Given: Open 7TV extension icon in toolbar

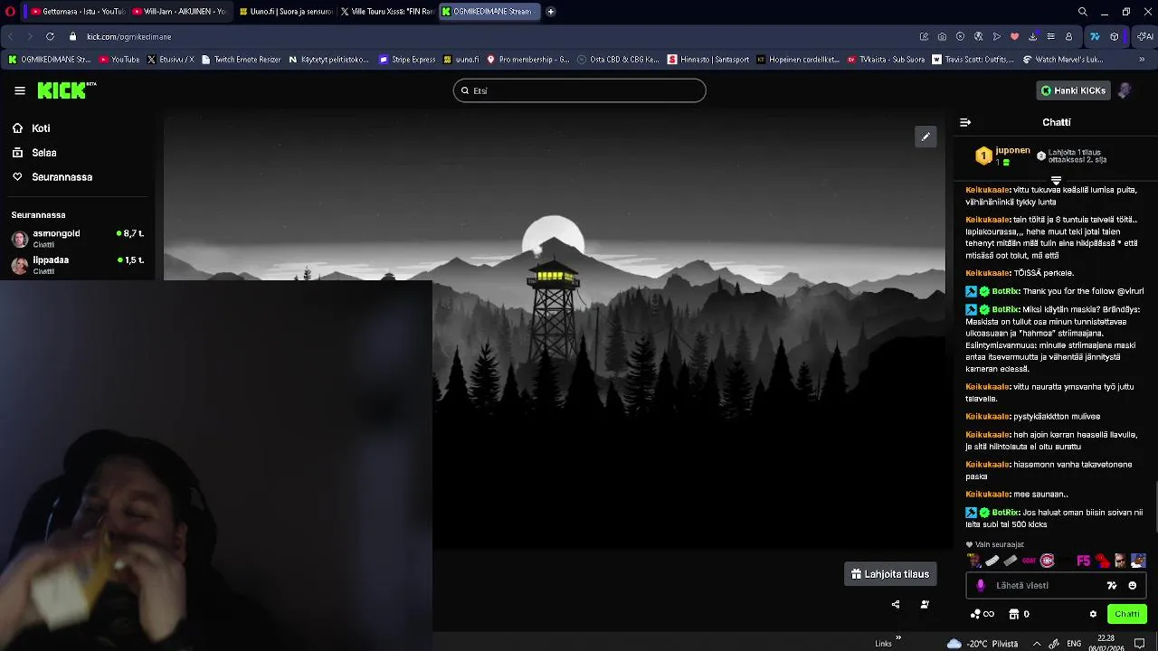Looking at the screenshot, I should [1095, 36].
